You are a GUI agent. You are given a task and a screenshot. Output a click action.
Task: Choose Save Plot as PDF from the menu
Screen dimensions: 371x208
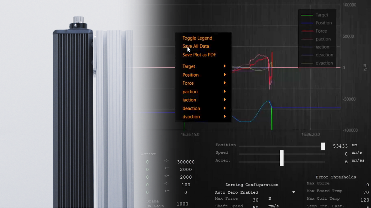[x=199, y=55]
